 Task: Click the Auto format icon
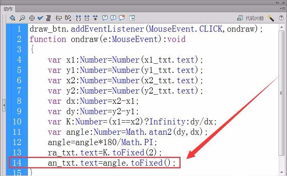tap(49, 18)
